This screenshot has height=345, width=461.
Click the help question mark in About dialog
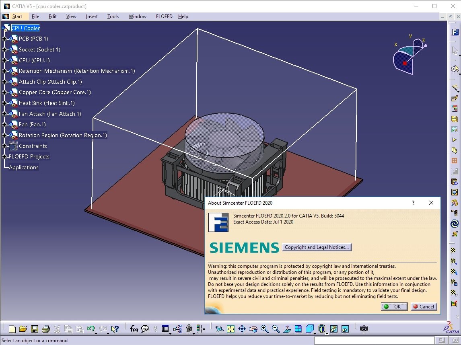(413, 203)
